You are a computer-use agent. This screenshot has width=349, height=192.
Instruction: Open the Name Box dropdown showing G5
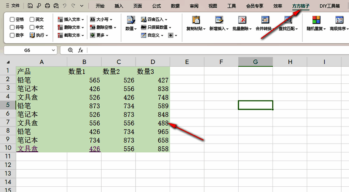pos(54,50)
